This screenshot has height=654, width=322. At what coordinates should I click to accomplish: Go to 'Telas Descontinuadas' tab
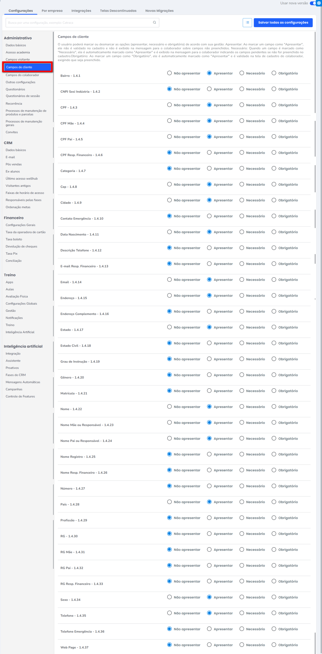(x=118, y=11)
